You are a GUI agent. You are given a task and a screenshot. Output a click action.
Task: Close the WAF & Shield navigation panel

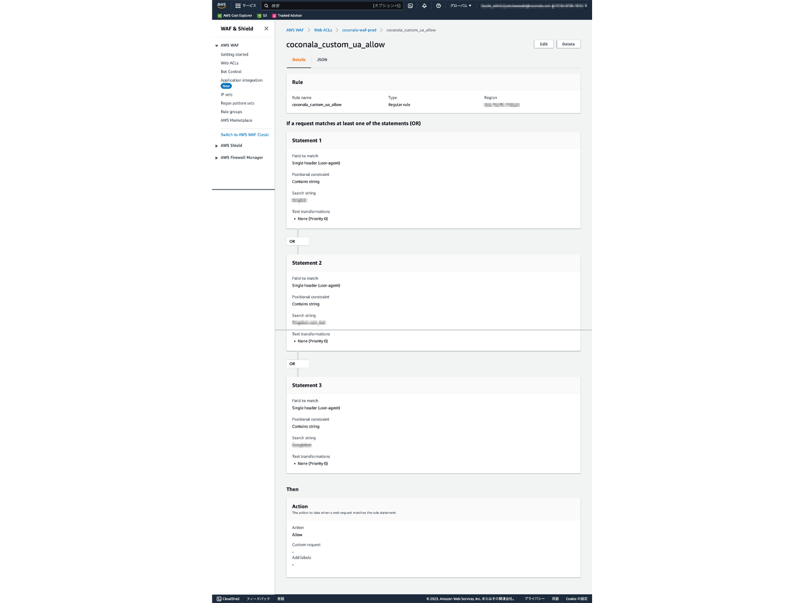266,28
